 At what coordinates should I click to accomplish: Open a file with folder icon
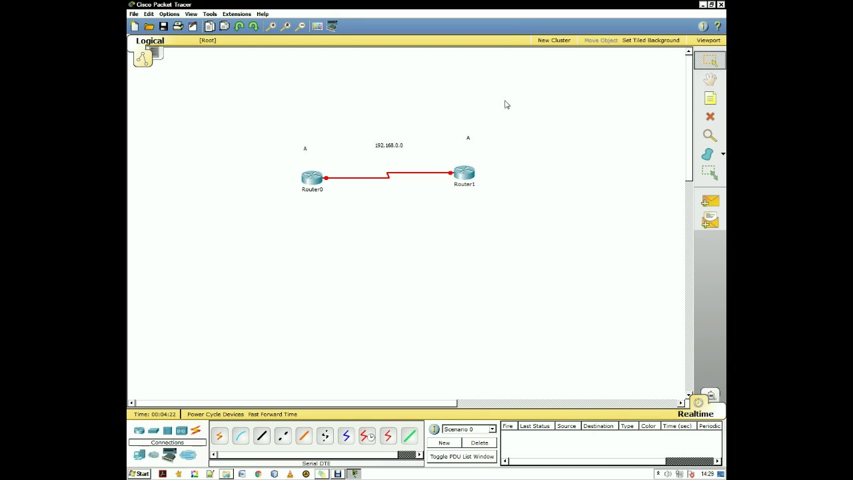[149, 26]
